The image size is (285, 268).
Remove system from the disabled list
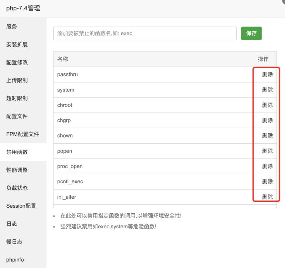[x=267, y=90]
